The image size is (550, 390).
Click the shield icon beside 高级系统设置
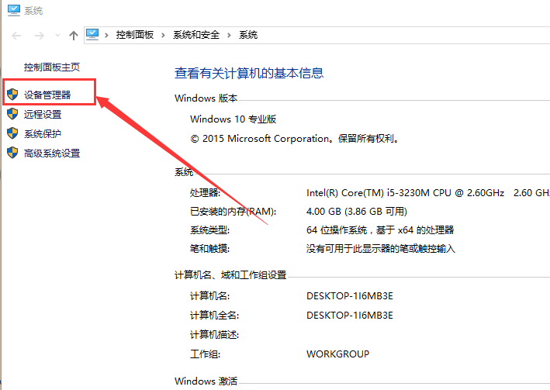click(x=12, y=153)
